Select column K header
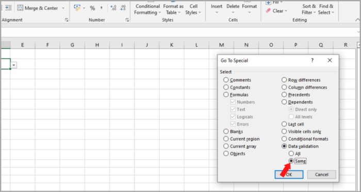Screen dimensions: 361x192 (172, 45)
